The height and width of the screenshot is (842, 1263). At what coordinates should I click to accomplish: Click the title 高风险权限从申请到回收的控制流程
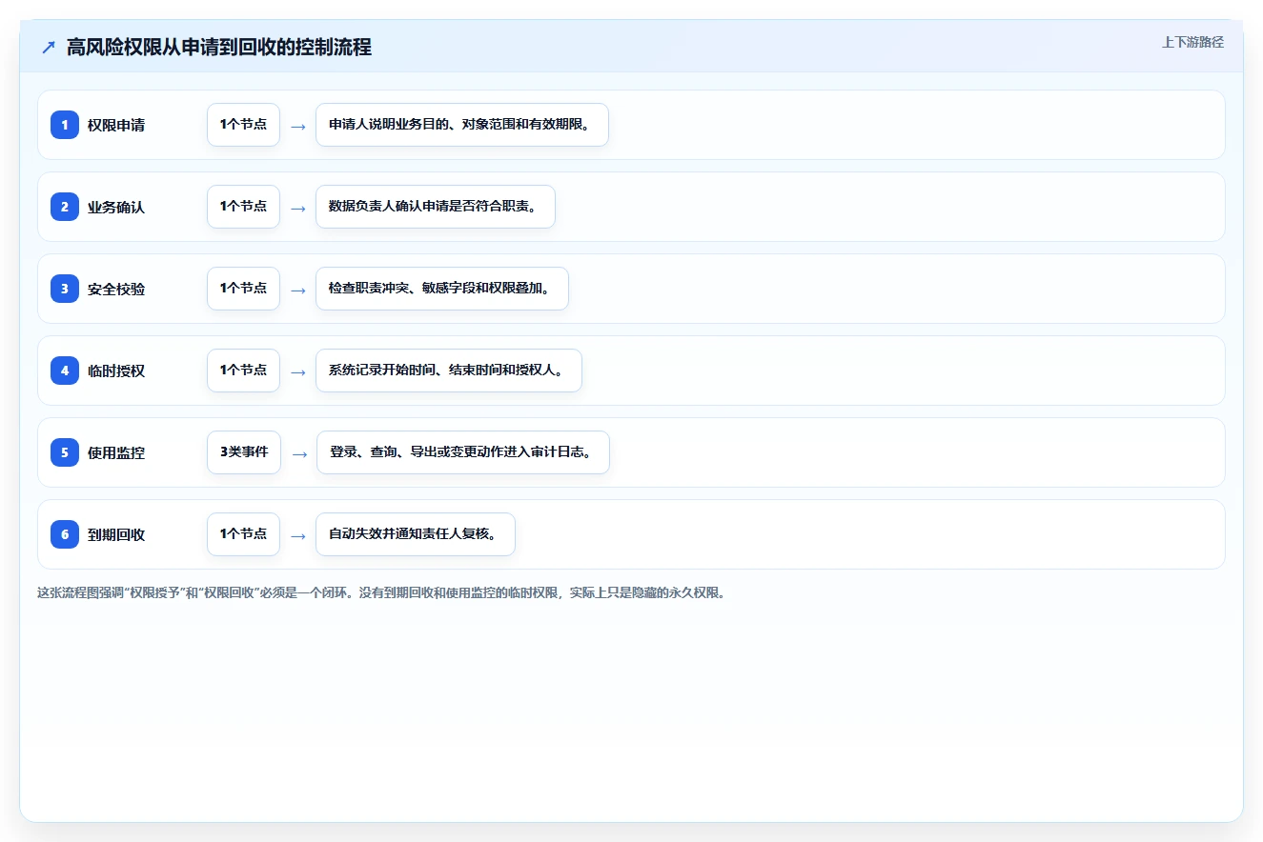pyautogui.click(x=219, y=47)
